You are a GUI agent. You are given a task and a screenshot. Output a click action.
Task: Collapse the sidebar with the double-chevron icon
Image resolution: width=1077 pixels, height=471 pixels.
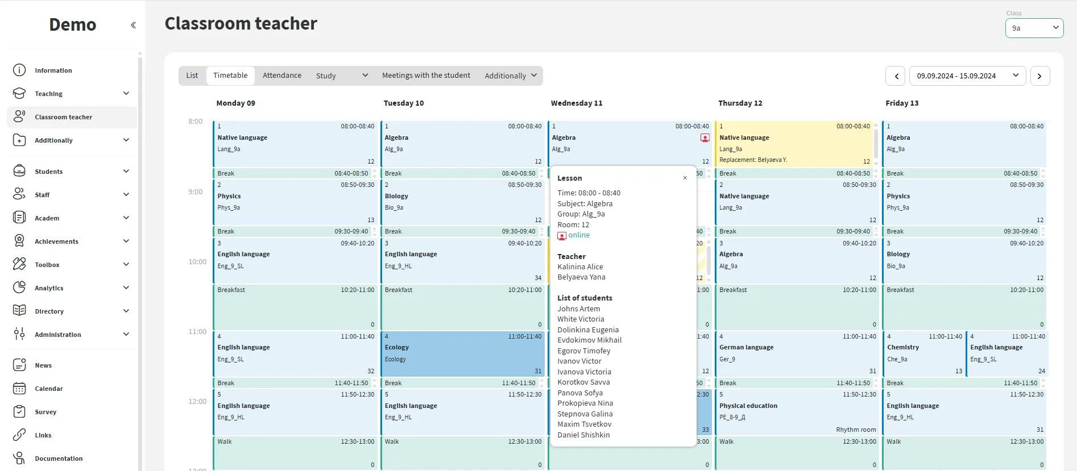click(133, 25)
